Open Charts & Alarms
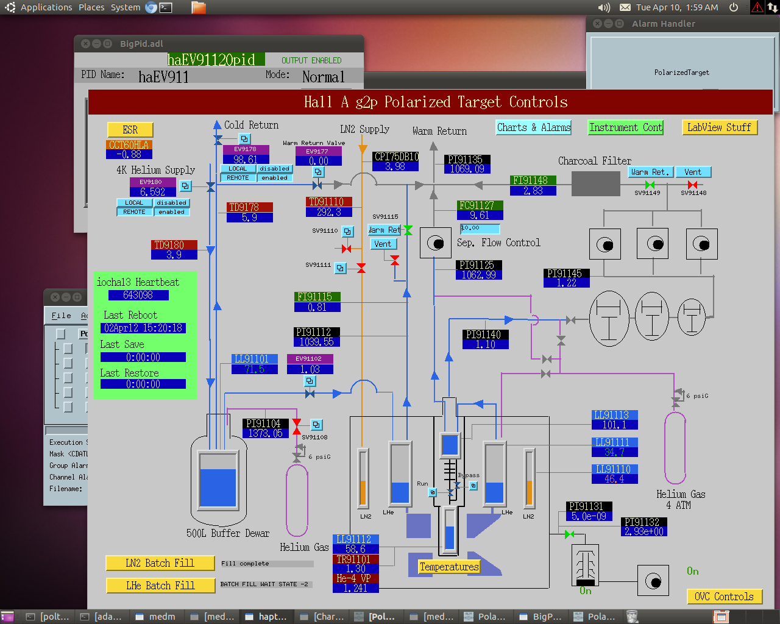This screenshot has height=624, width=780. (534, 127)
